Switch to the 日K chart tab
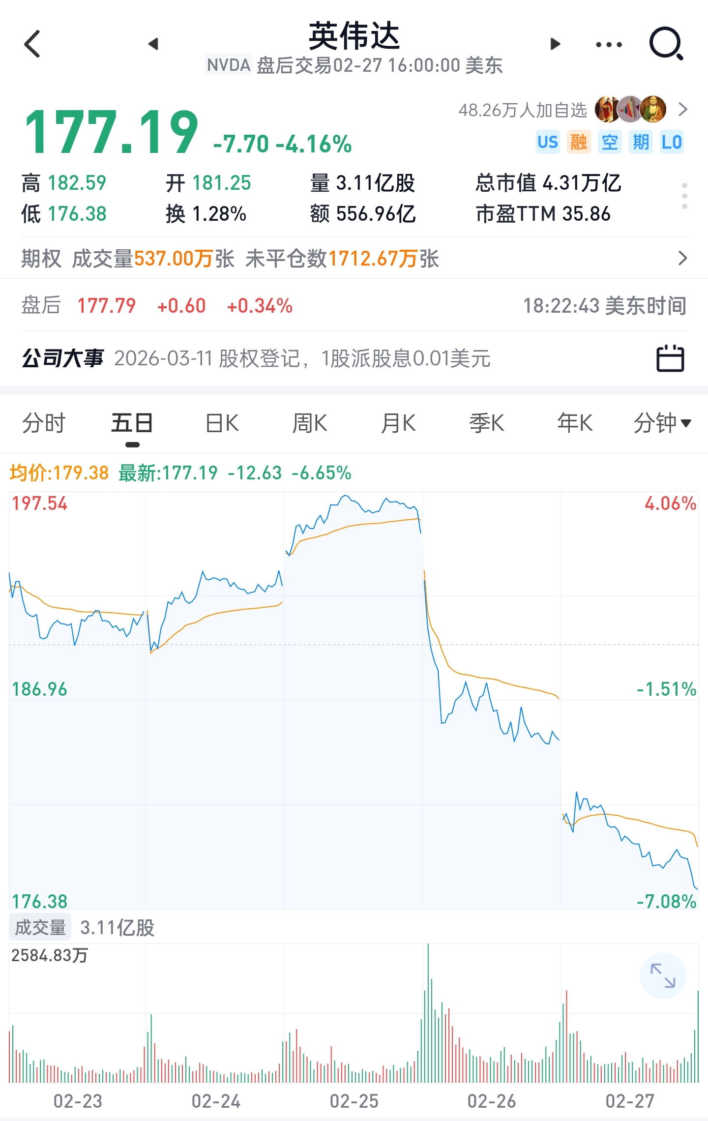Image resolution: width=708 pixels, height=1121 pixels. [222, 423]
